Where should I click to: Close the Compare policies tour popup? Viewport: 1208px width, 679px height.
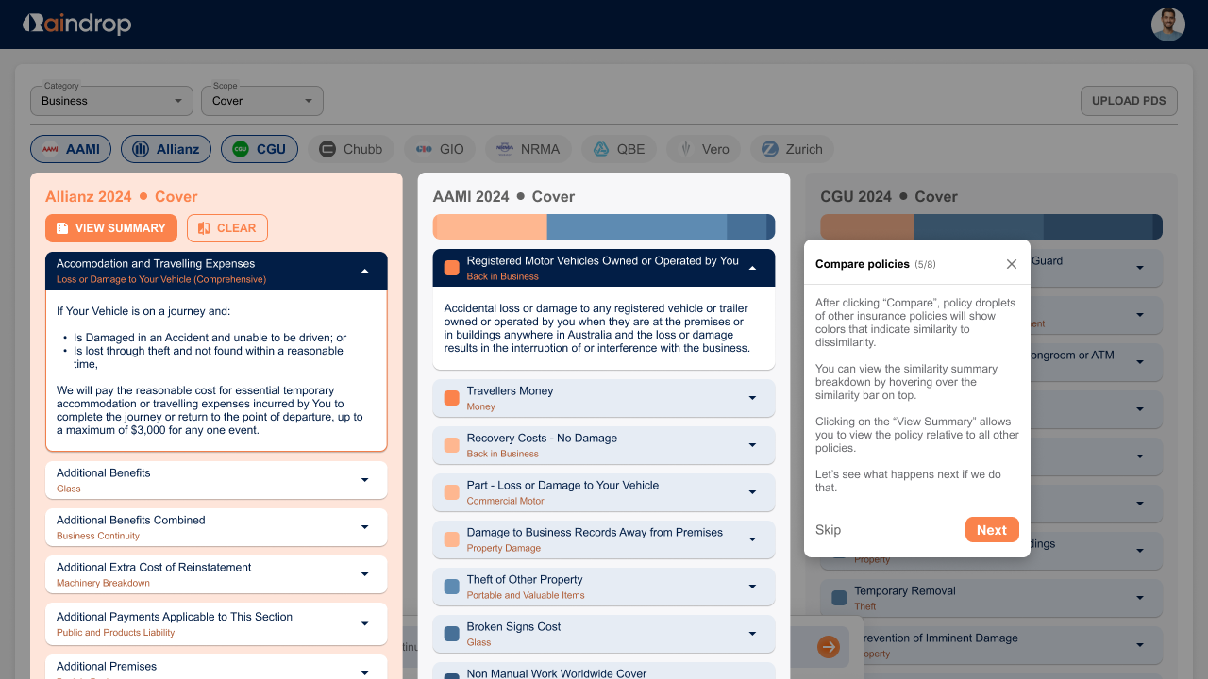click(x=1011, y=264)
